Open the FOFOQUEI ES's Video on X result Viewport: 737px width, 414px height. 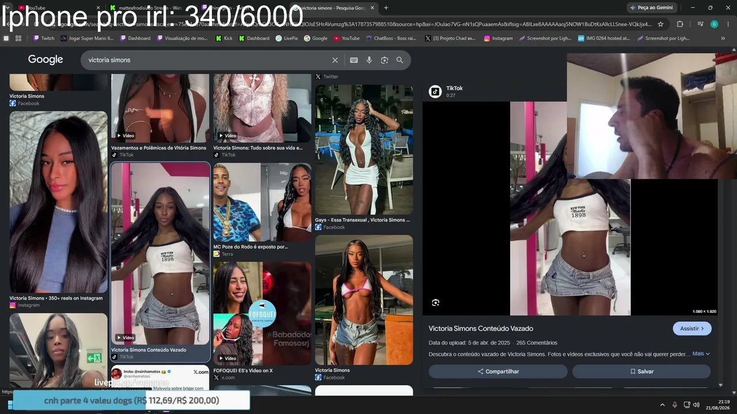click(x=262, y=321)
